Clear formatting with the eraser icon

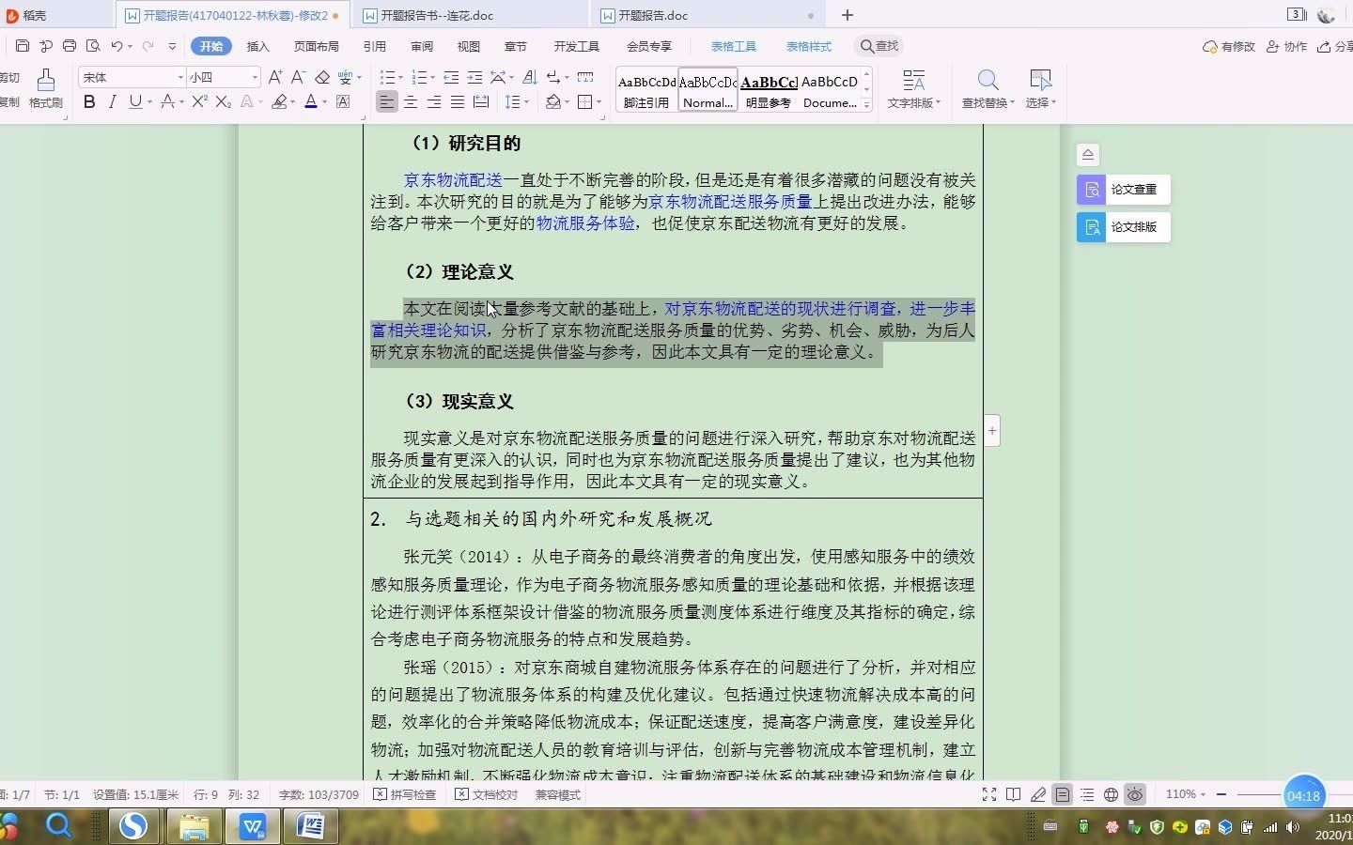pos(322,77)
